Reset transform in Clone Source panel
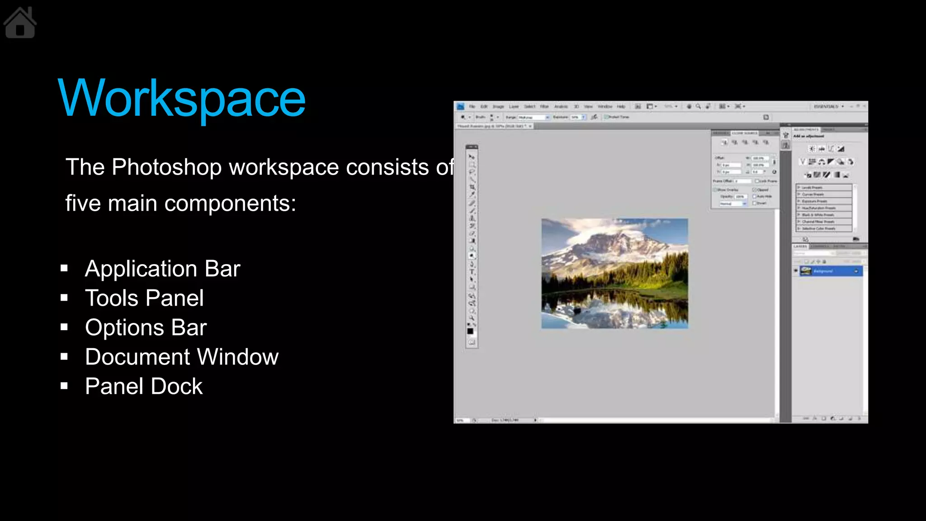 [x=774, y=172]
